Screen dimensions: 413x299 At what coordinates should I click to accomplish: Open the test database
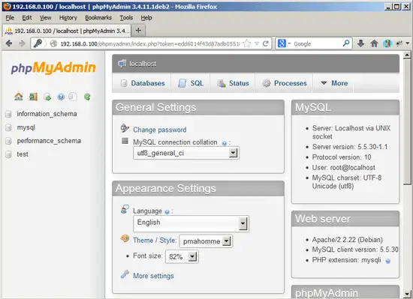click(23, 154)
